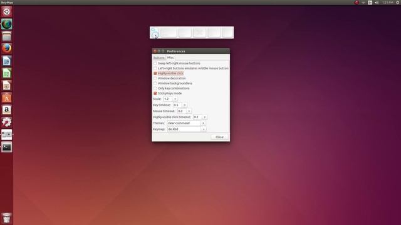The height and width of the screenshot is (225, 401).
Task: Expand the Mouse timeout dropdown arrow
Action: click(189, 111)
